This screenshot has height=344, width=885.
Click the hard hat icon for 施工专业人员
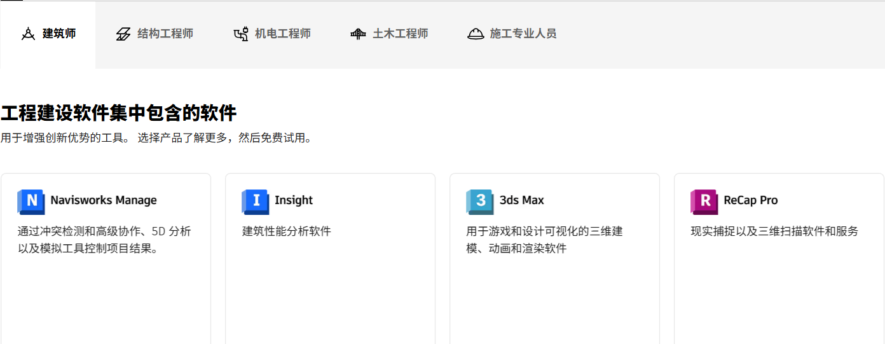tap(476, 34)
